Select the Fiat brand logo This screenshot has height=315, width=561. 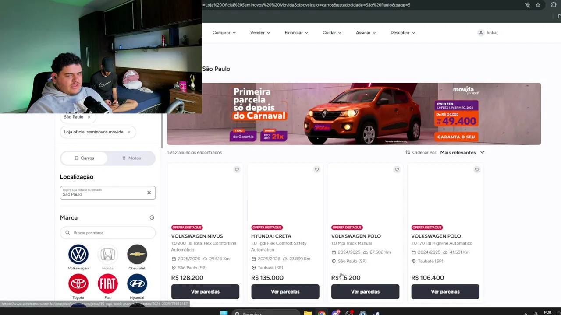pyautogui.click(x=107, y=283)
